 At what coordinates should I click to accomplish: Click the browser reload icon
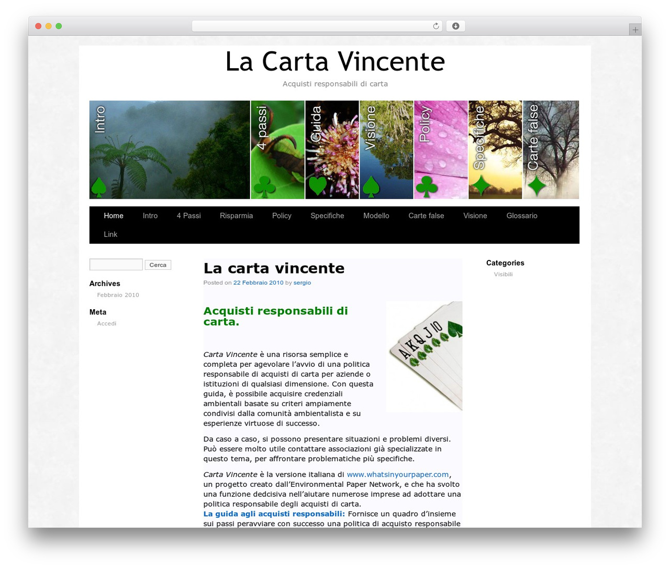435,26
